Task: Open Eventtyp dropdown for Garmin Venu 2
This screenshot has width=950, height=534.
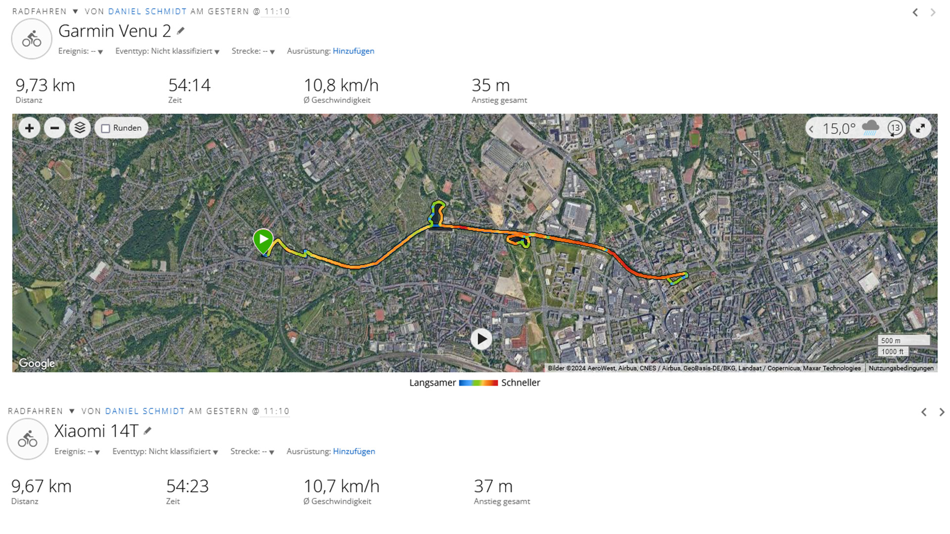Action: pyautogui.click(x=167, y=51)
